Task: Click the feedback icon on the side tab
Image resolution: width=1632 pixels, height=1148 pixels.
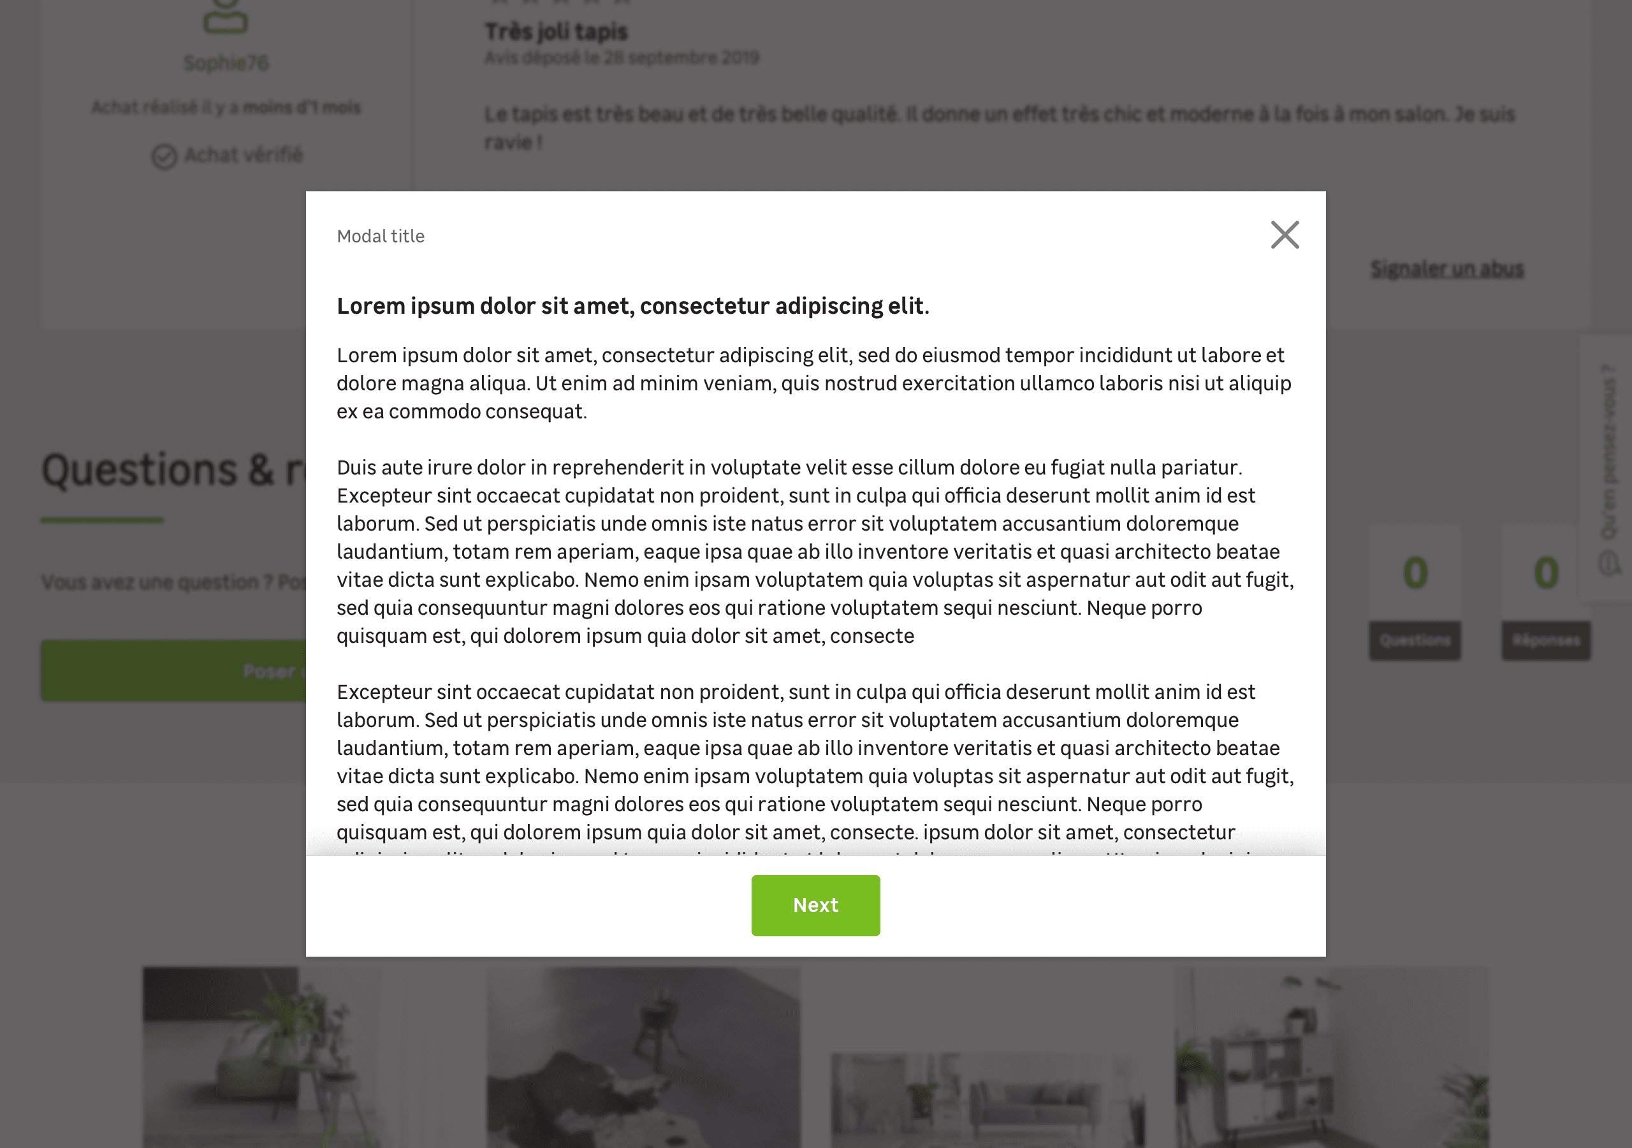Action: click(1609, 563)
